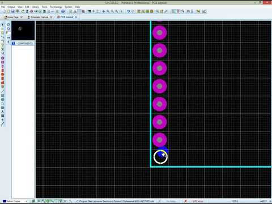Open the Tools menu
The width and height of the screenshot is (272, 204).
(45, 7)
